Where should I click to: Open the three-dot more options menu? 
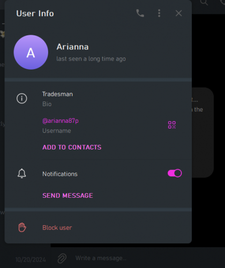coord(159,13)
